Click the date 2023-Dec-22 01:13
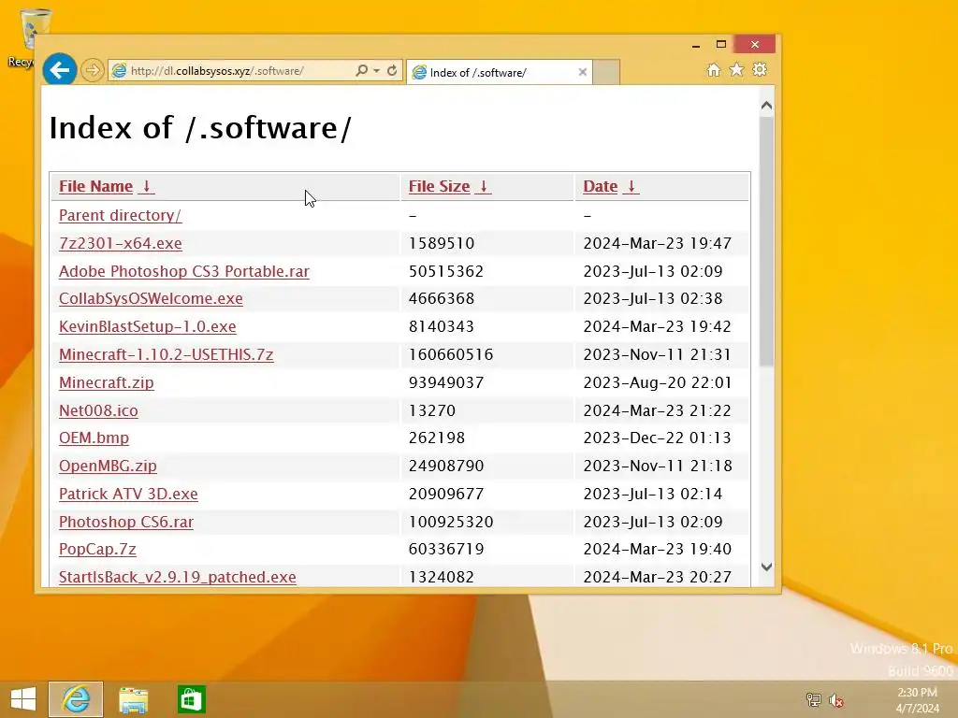 coord(658,438)
